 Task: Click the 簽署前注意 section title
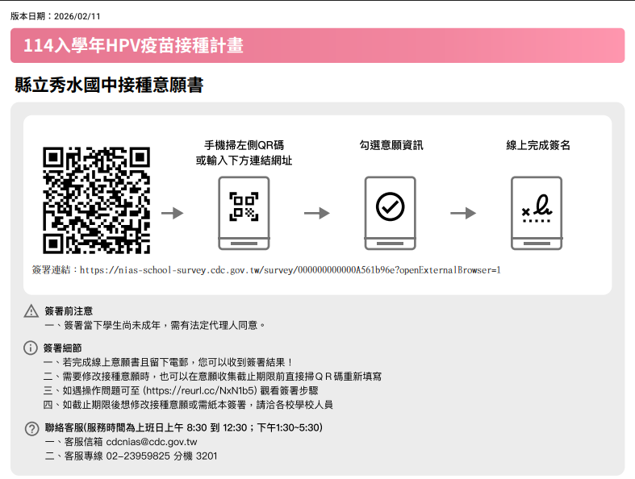click(x=69, y=311)
